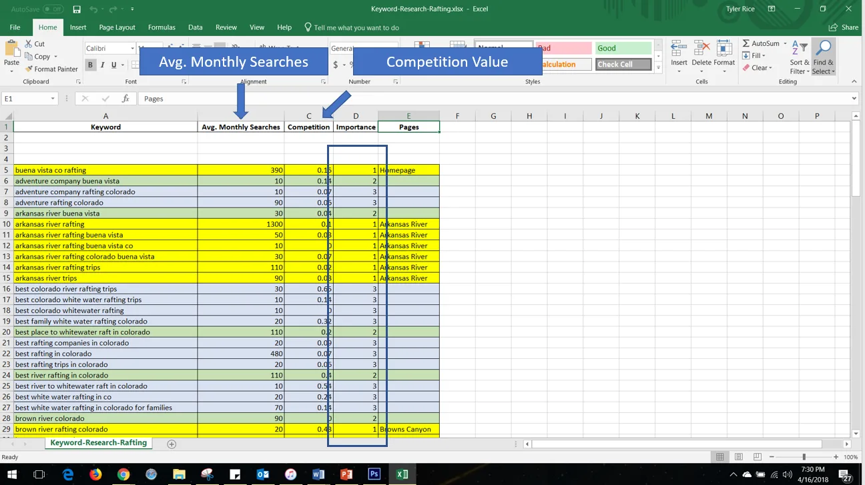Open the Calibri font name dropdown
The height and width of the screenshot is (485, 865).
pos(132,48)
